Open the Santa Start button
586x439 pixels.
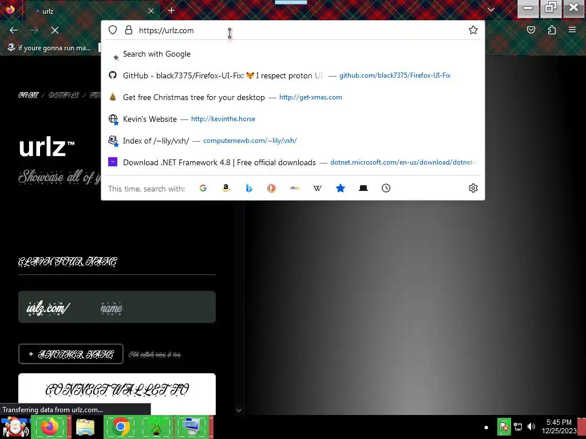click(15, 427)
